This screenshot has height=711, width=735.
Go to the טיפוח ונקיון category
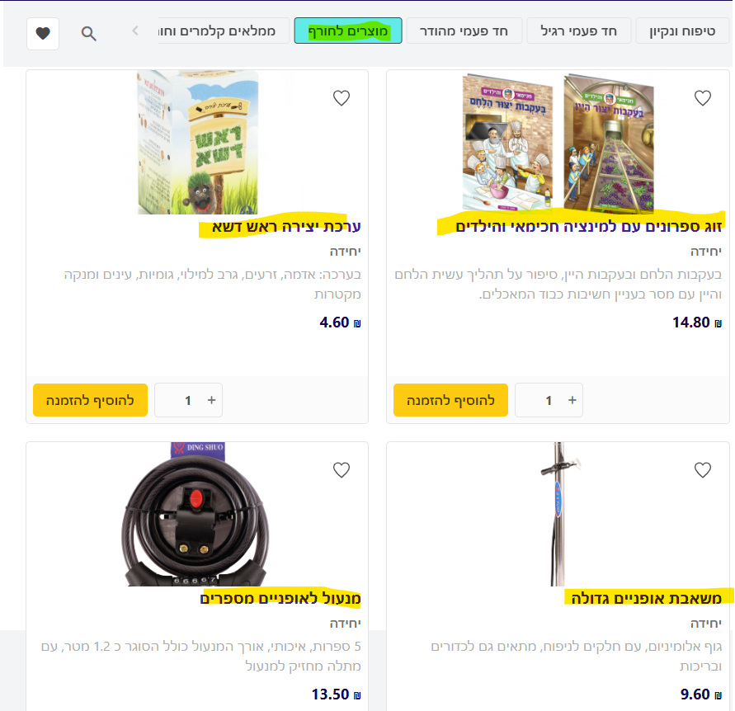pyautogui.click(x=681, y=31)
